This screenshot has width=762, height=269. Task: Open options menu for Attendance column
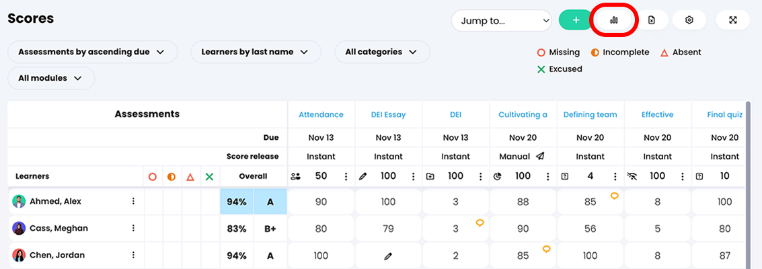pos(346,177)
